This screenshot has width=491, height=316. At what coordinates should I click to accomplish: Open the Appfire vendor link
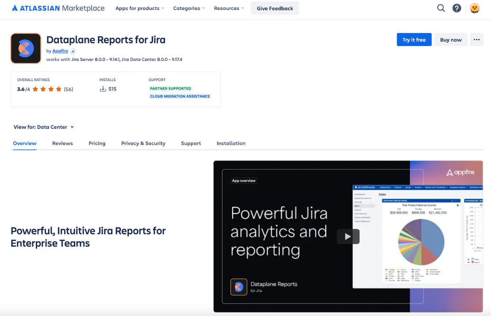point(60,50)
